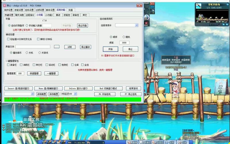Switch to the 热键设置 sub-tab
This screenshot has width=230, height=144.
9,15
